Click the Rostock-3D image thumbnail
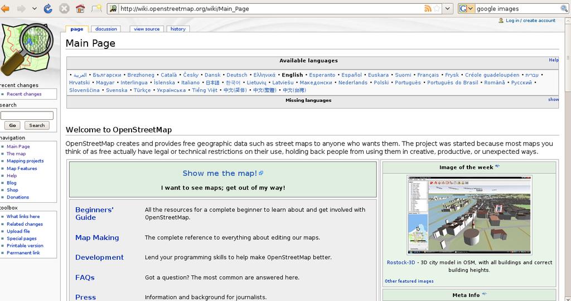The width and height of the screenshot is (571, 301). [x=469, y=215]
